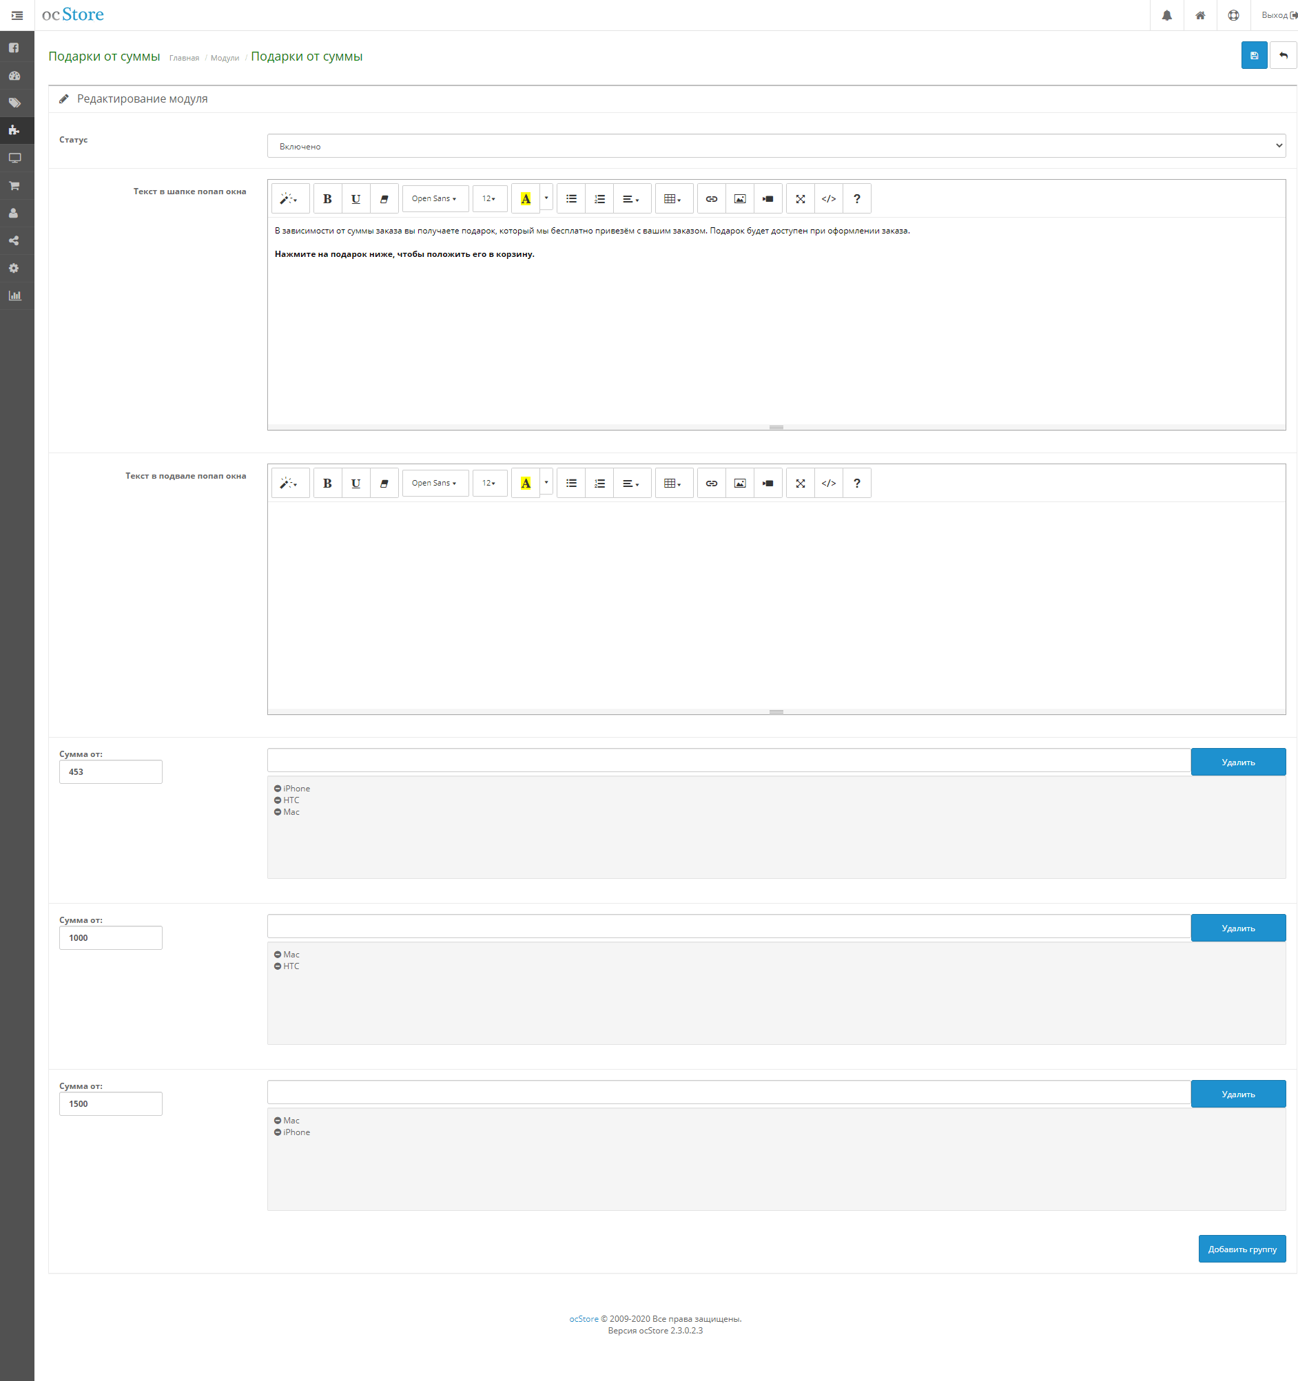
Task: Apply yellow highlight color in header editor
Action: coord(525,198)
